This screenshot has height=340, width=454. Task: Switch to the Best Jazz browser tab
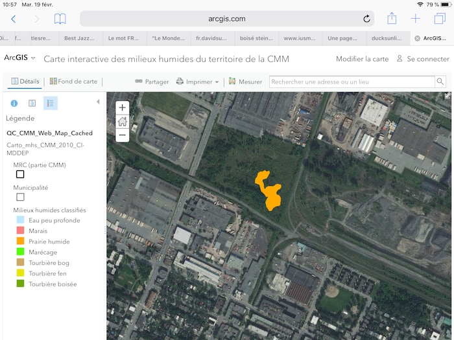pos(80,38)
